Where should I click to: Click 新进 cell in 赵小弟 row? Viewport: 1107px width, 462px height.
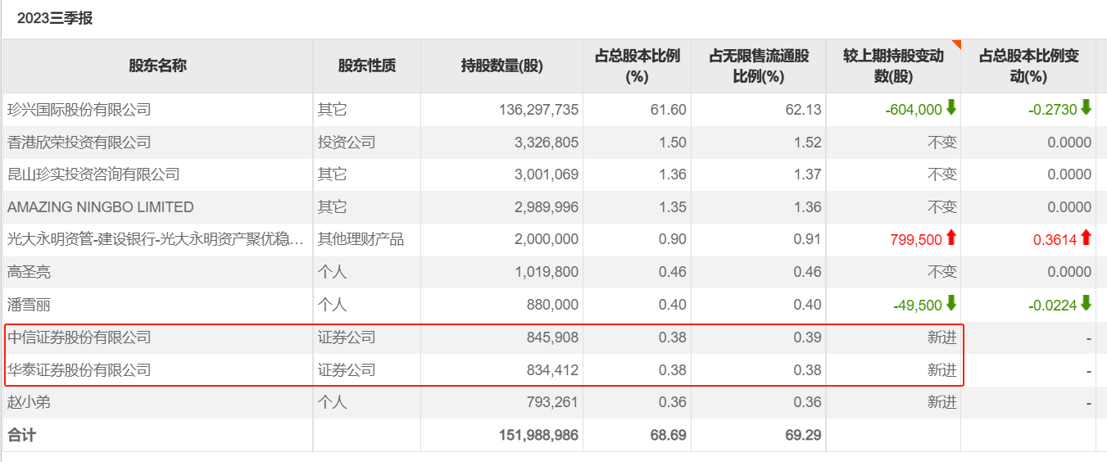(941, 402)
